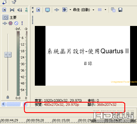Click 顯示: 368x207x32 display text
The image size is (137, 124).
point(102,105)
